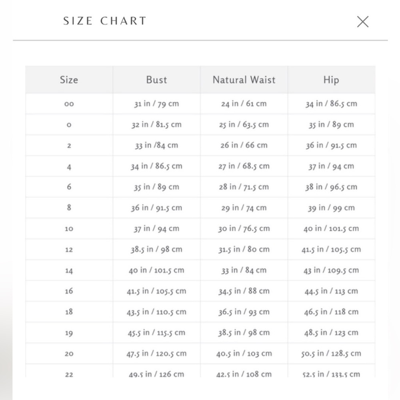Close the size chart with the X icon
The image size is (400, 400).
tap(362, 22)
